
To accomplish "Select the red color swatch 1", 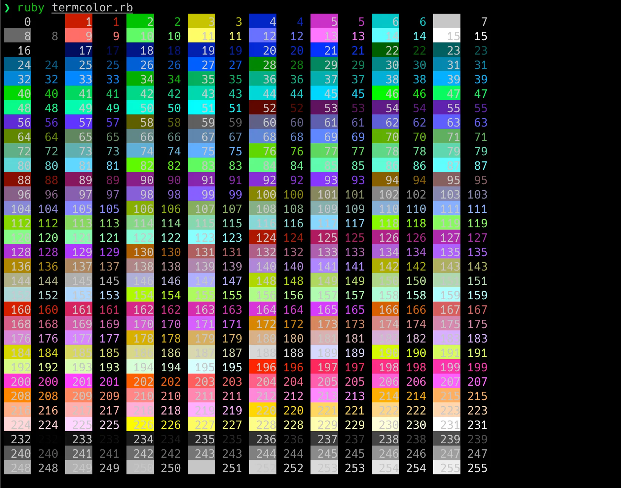I will point(78,22).
